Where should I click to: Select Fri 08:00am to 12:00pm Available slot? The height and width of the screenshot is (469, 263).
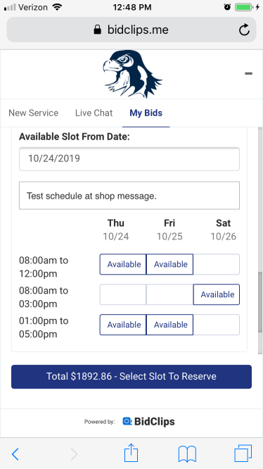coord(170,264)
